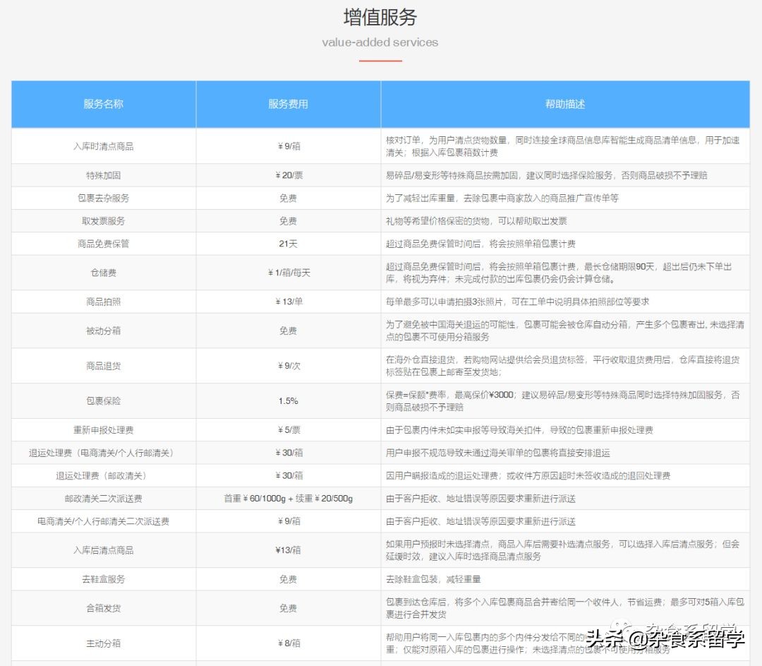
Task: Open the 取发票服务 service entry
Action: (103, 220)
